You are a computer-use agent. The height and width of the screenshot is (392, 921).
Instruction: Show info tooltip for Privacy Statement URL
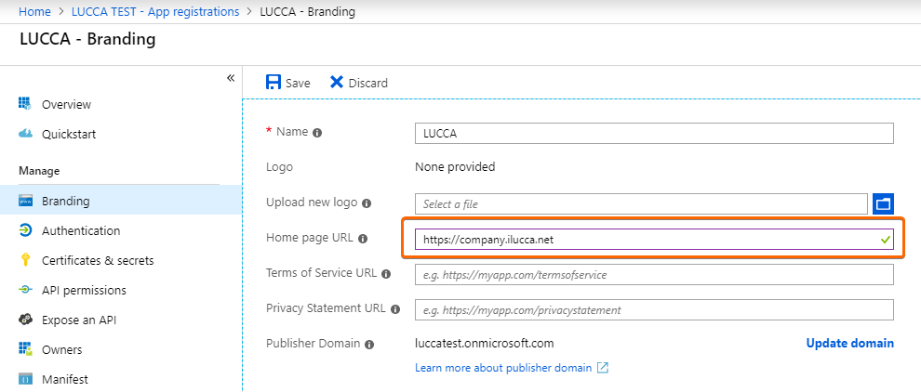tap(395, 309)
